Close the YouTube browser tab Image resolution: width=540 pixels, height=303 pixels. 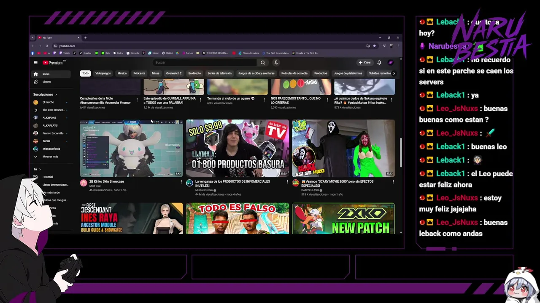[78, 37]
